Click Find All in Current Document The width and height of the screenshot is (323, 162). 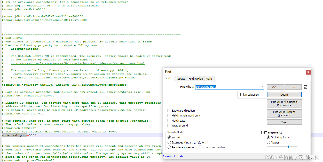pyautogui.click(x=284, y=113)
